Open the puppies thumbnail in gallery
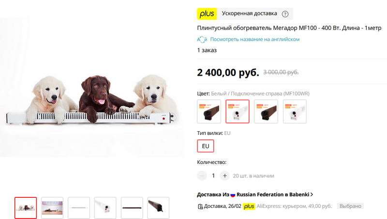 coord(26,208)
